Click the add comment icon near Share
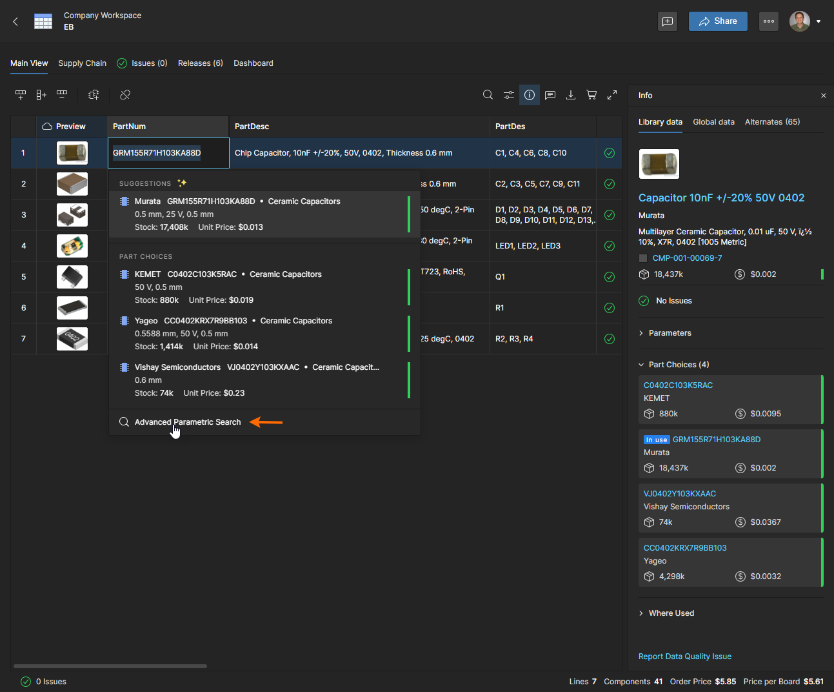This screenshot has width=834, height=692. tap(668, 21)
